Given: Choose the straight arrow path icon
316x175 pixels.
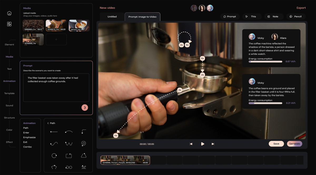Looking at the screenshot, I should 54,132.
